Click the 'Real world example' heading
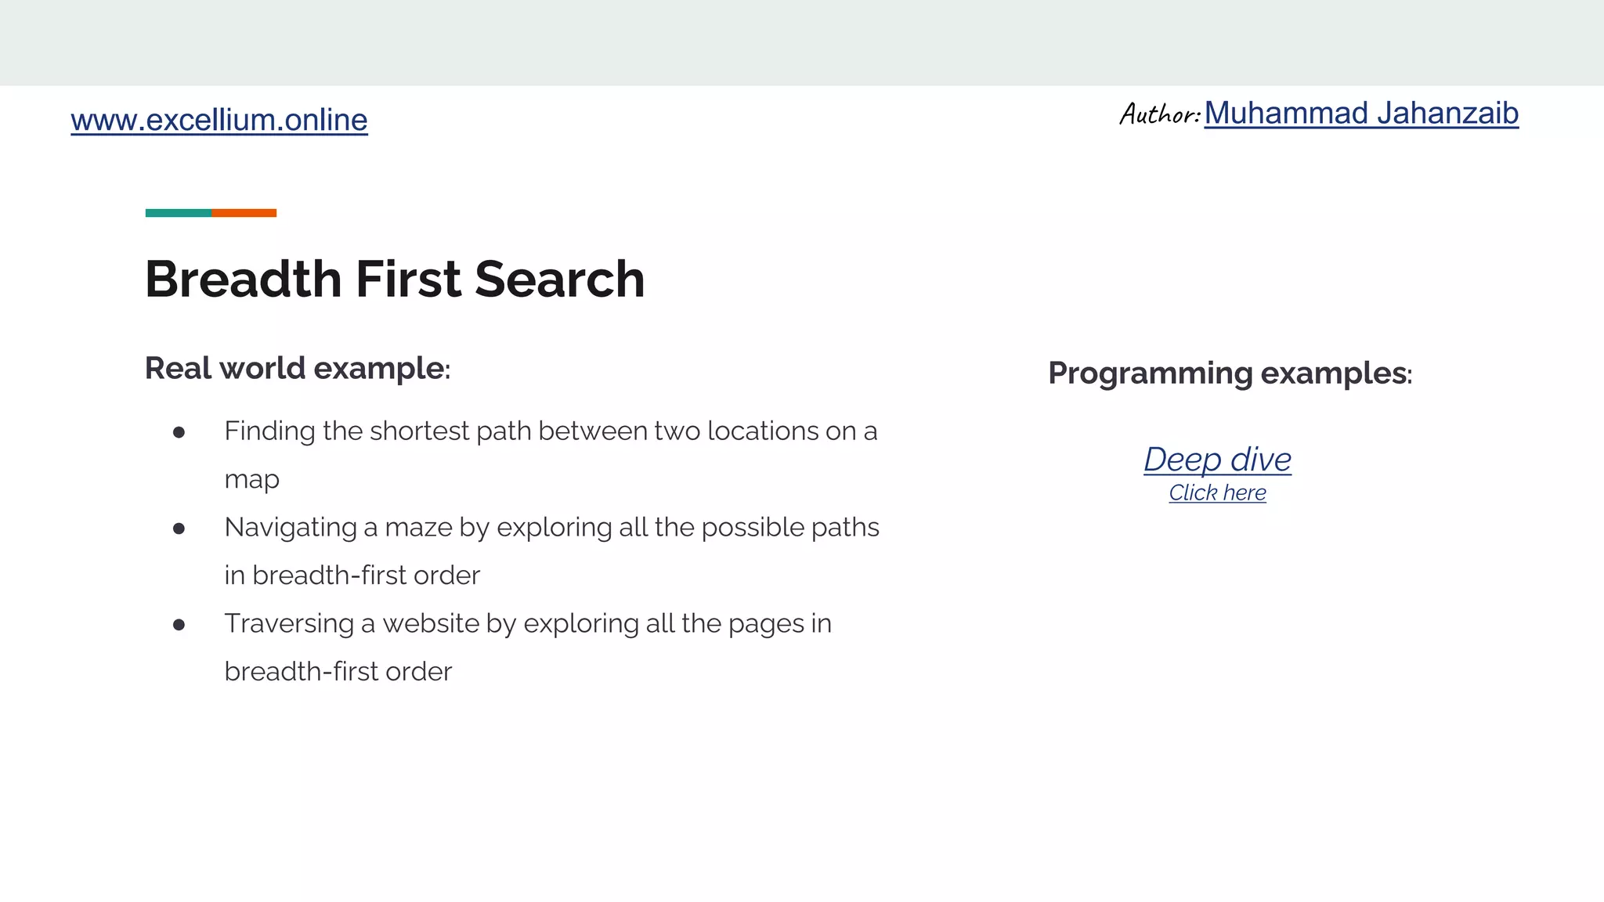Screen dimensions: 1604x902 tap(298, 368)
